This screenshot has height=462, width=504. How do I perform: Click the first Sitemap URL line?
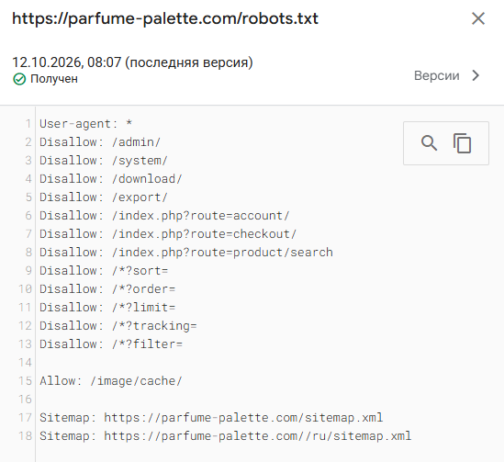pos(211,418)
